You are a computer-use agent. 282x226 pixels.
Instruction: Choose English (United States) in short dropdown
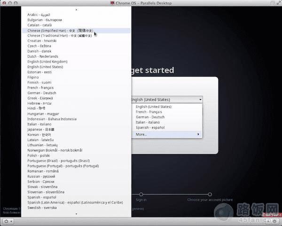167,107
